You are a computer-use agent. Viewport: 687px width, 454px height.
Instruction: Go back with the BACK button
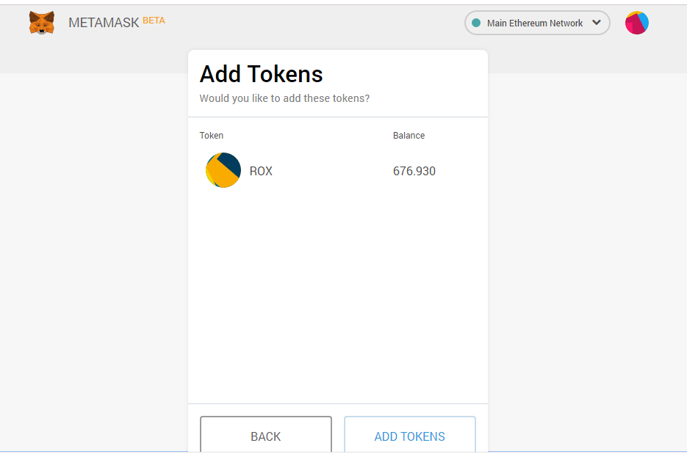tap(266, 434)
